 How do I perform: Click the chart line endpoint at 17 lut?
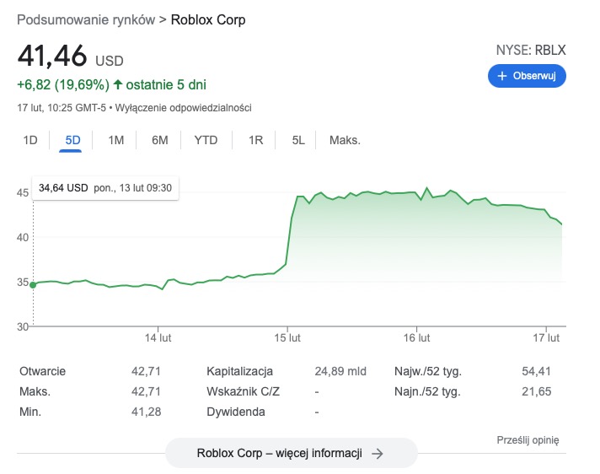561,224
